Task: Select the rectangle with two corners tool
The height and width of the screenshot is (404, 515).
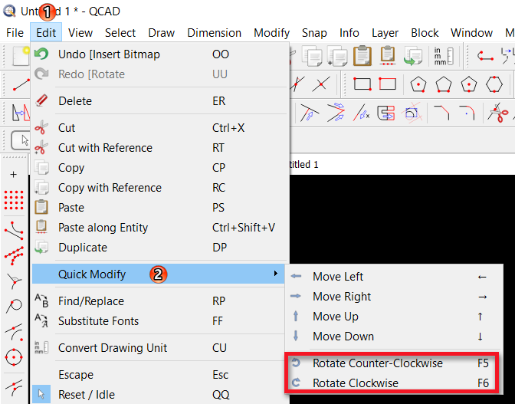Action: 362,84
